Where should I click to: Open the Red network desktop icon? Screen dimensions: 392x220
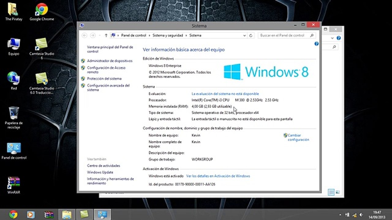13,81
